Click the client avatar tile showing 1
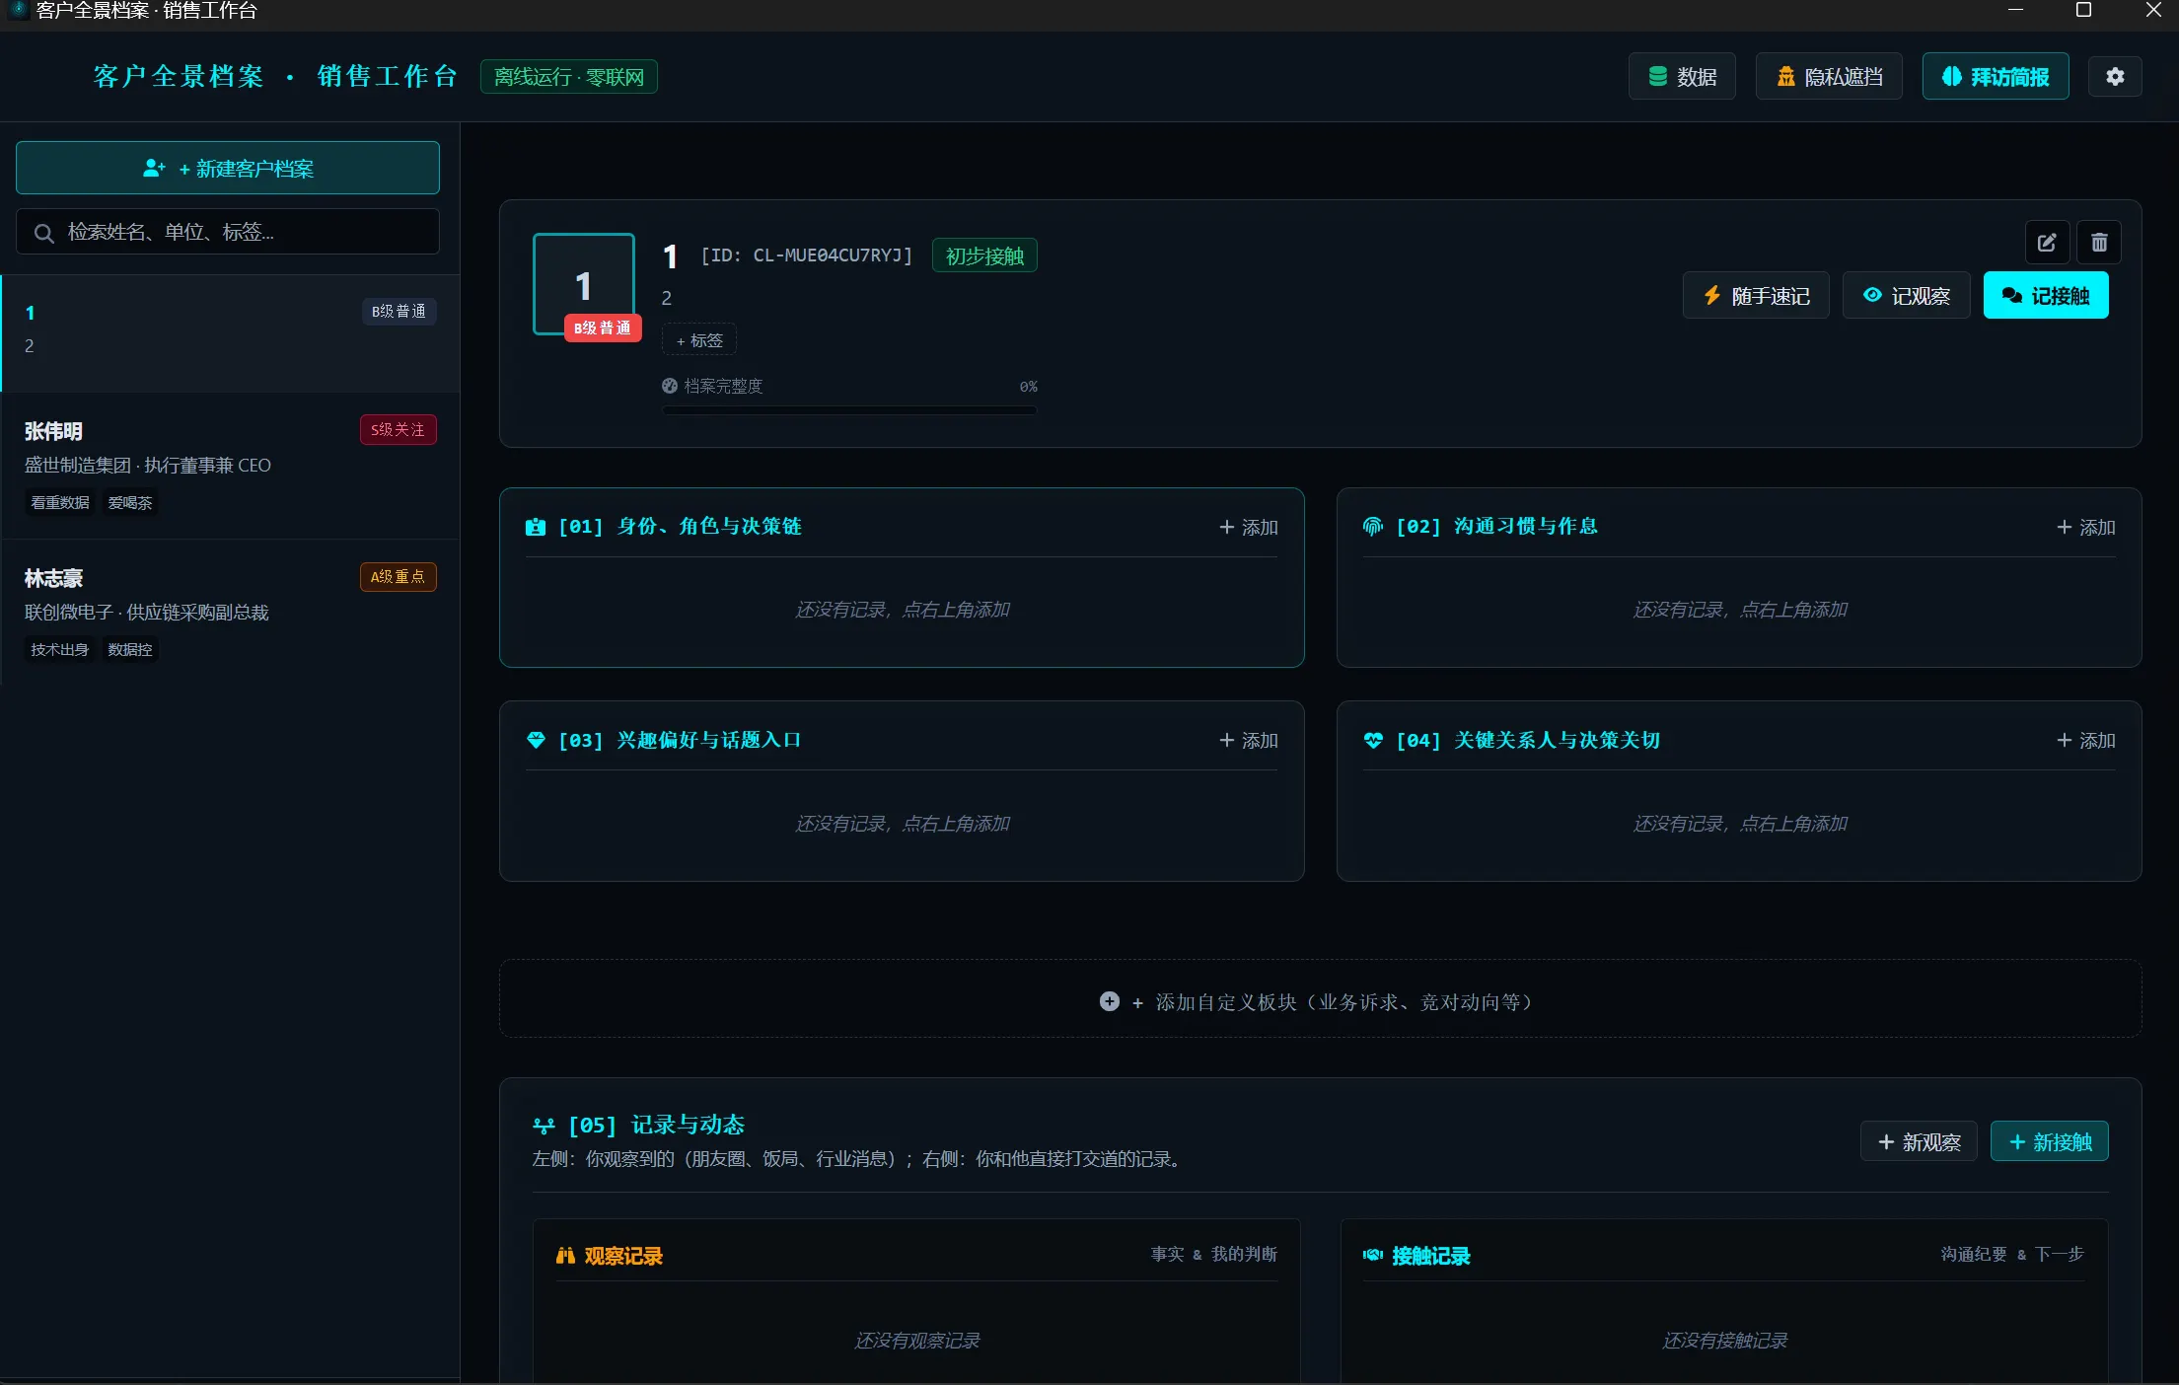The height and width of the screenshot is (1385, 2179). click(584, 284)
